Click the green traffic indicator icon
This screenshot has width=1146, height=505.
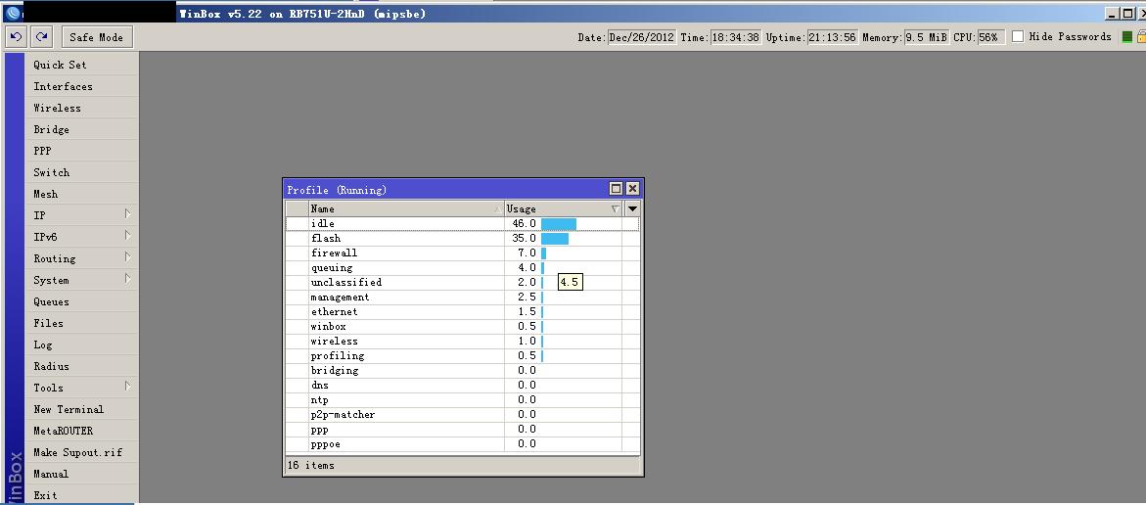click(x=1127, y=36)
